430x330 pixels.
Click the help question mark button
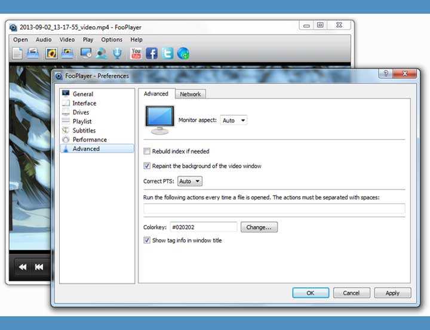coord(386,73)
